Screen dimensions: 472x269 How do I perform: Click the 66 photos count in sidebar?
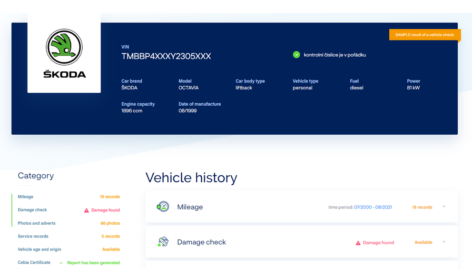[x=110, y=223]
